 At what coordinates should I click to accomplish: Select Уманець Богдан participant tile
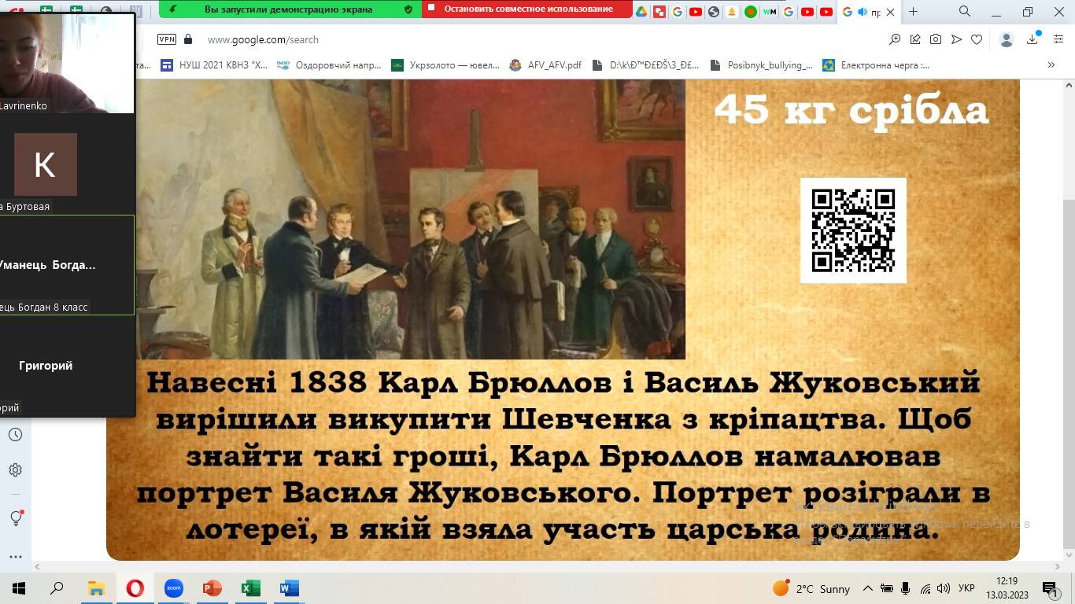[x=67, y=265]
